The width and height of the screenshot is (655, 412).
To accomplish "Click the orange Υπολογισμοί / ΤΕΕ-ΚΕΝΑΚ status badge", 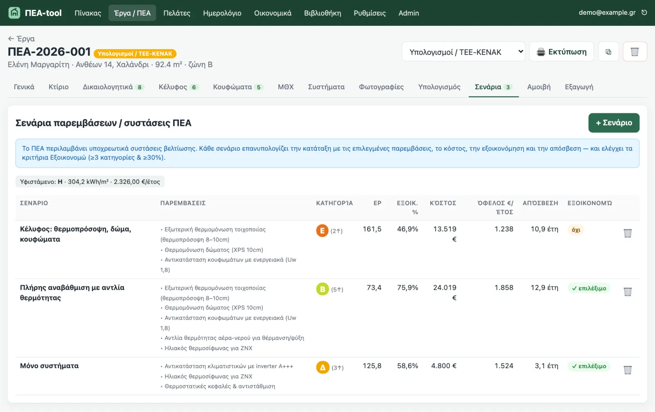I will (x=135, y=54).
